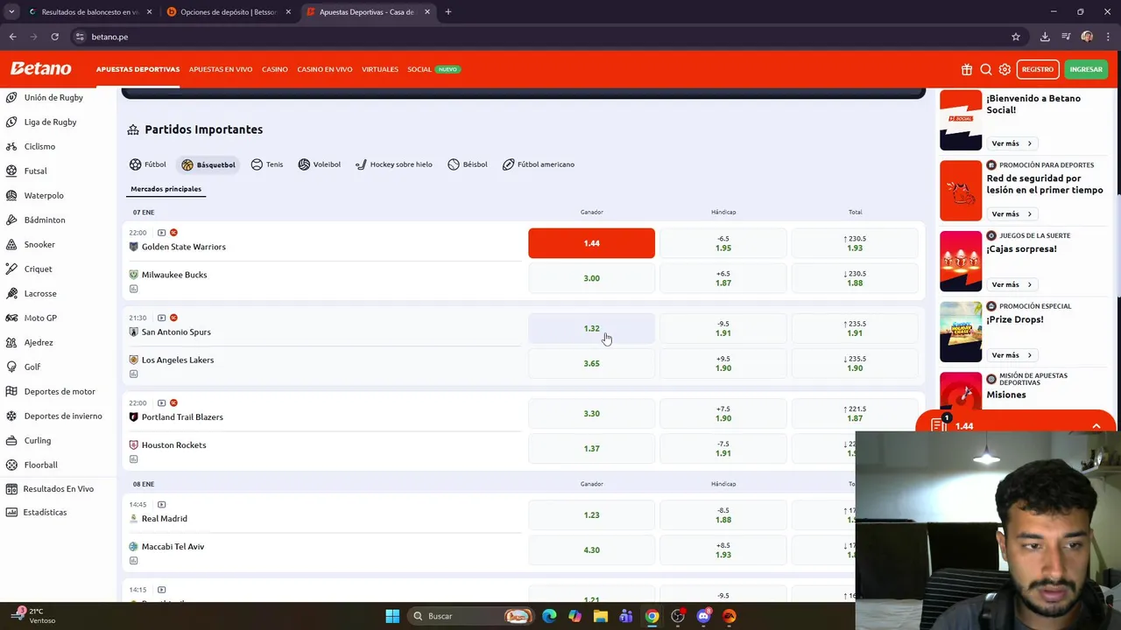This screenshot has width=1121, height=630.
Task: Select Portland Trail Blazers winner odds 3.30
Action: 591,413
